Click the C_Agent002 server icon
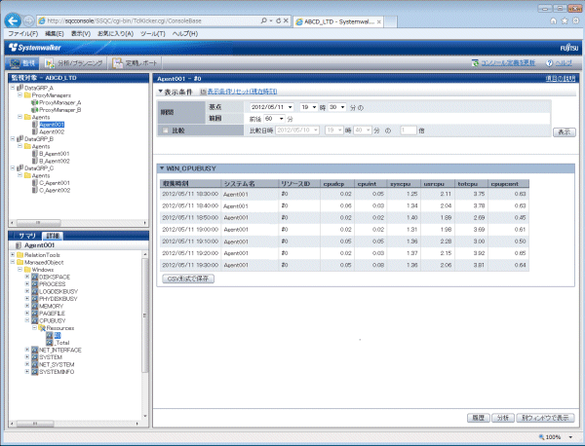The width and height of the screenshot is (585, 446). tap(35, 190)
